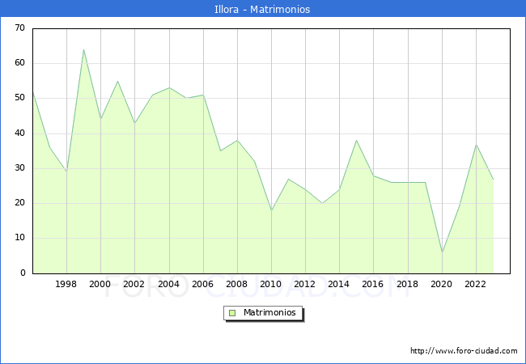Viewport: 526px width, 364px height.
Task: Click the 60 y-axis value
Action: tap(20, 62)
